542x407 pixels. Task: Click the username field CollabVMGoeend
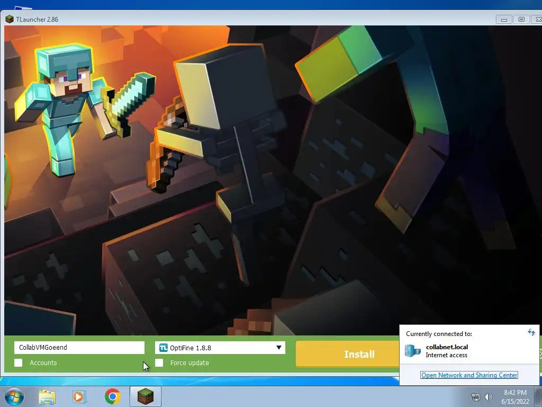79,348
